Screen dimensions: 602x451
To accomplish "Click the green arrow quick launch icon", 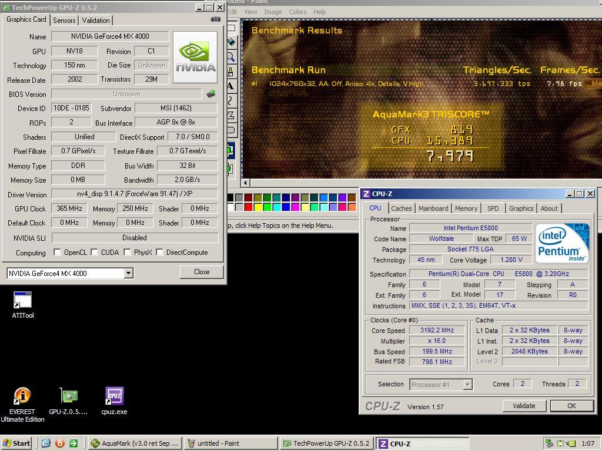I will [73, 443].
